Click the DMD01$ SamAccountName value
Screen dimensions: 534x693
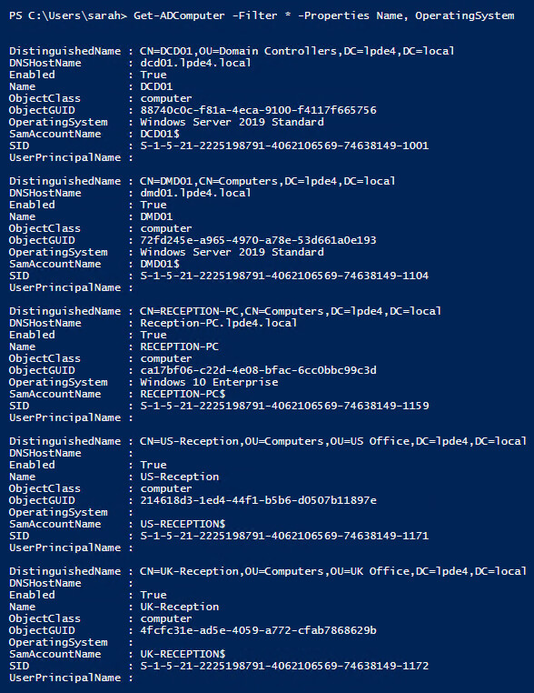[x=160, y=264]
